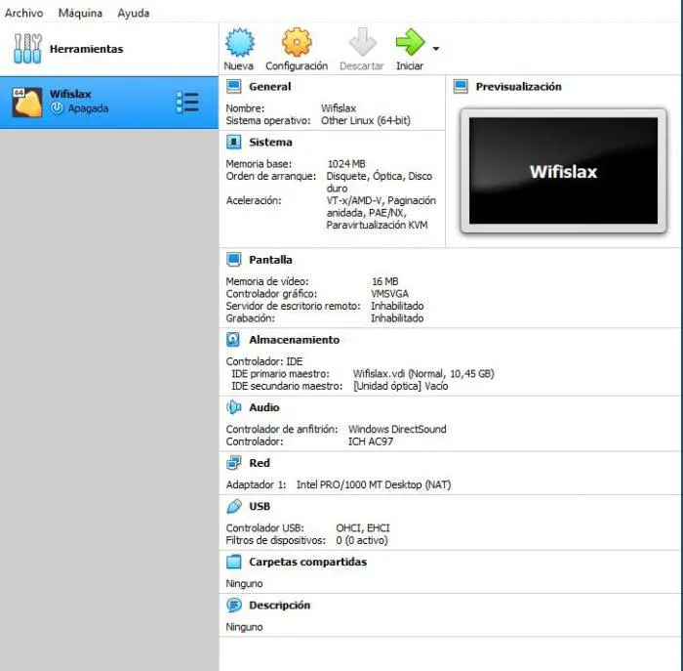
Task: Click the Red network icon
Action: click(234, 463)
